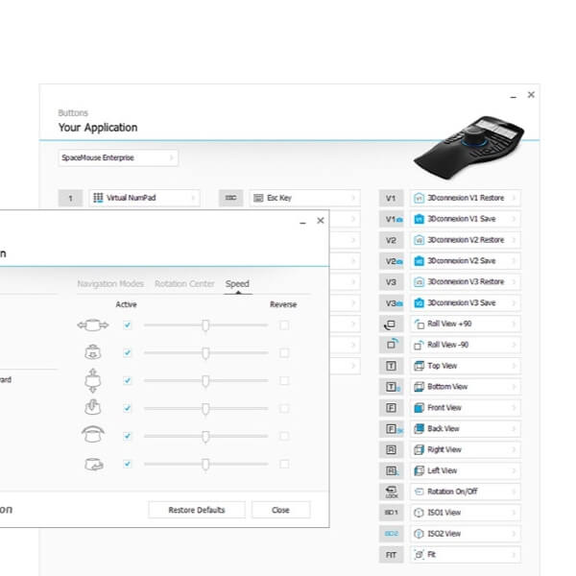The height and width of the screenshot is (576, 576).
Task: Select the Speed tab
Action: click(237, 284)
